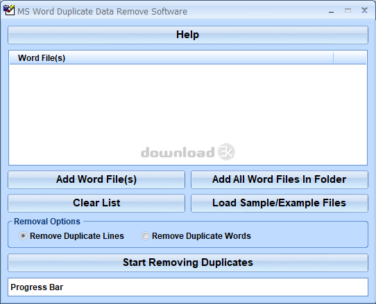Open the Help button

(x=188, y=35)
